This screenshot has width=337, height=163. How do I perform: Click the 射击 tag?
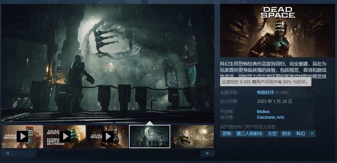tap(287, 134)
